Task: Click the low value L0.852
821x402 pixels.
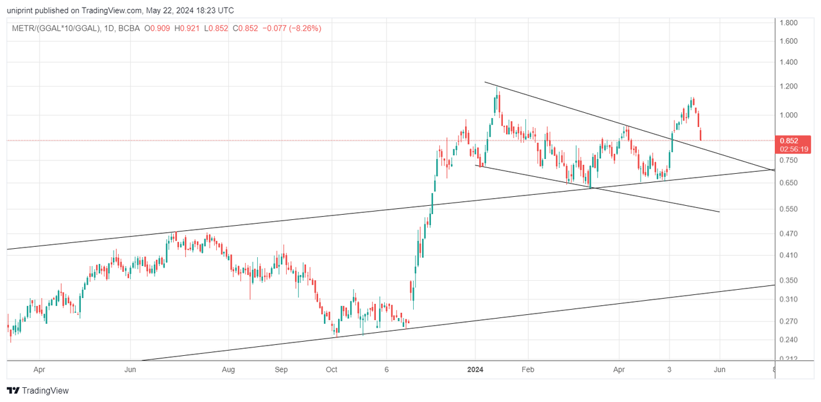Action: pyautogui.click(x=216, y=28)
